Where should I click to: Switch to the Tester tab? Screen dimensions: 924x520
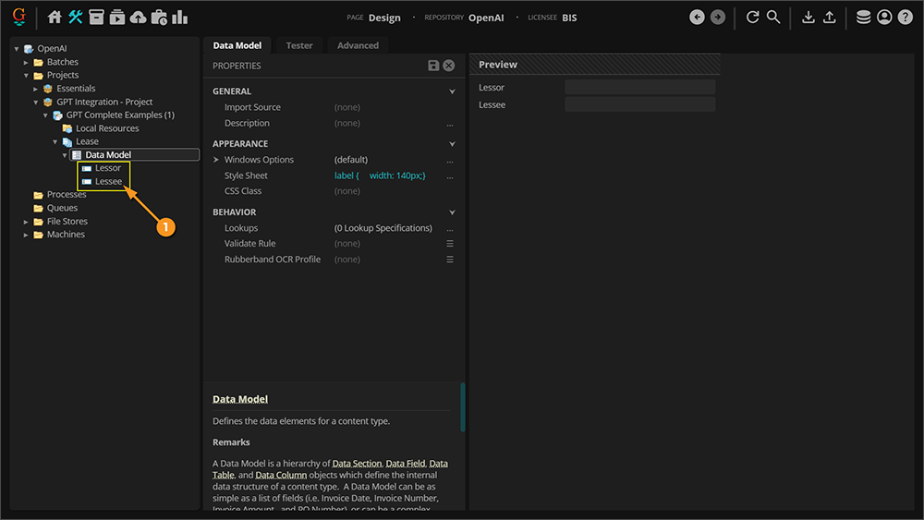click(x=298, y=45)
